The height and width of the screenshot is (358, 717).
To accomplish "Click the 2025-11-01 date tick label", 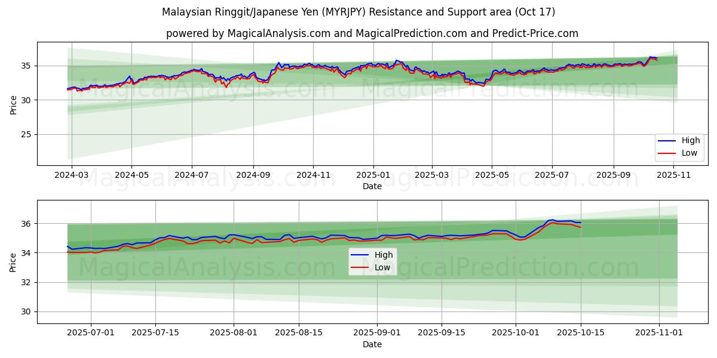I will 658,334.
